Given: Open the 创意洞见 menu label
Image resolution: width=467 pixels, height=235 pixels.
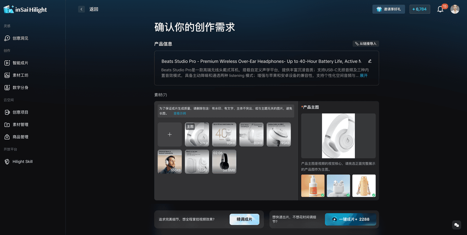Looking at the screenshot, I should pos(20,38).
